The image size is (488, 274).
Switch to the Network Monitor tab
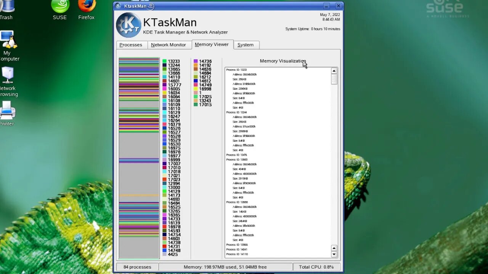tap(169, 45)
